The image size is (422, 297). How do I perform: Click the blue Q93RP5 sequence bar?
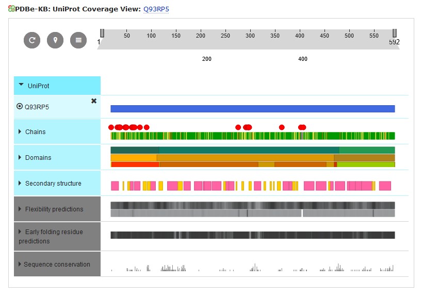tap(252, 109)
